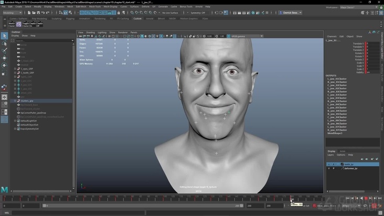Toggle playback P of teeth_lyr layer

point(334,165)
